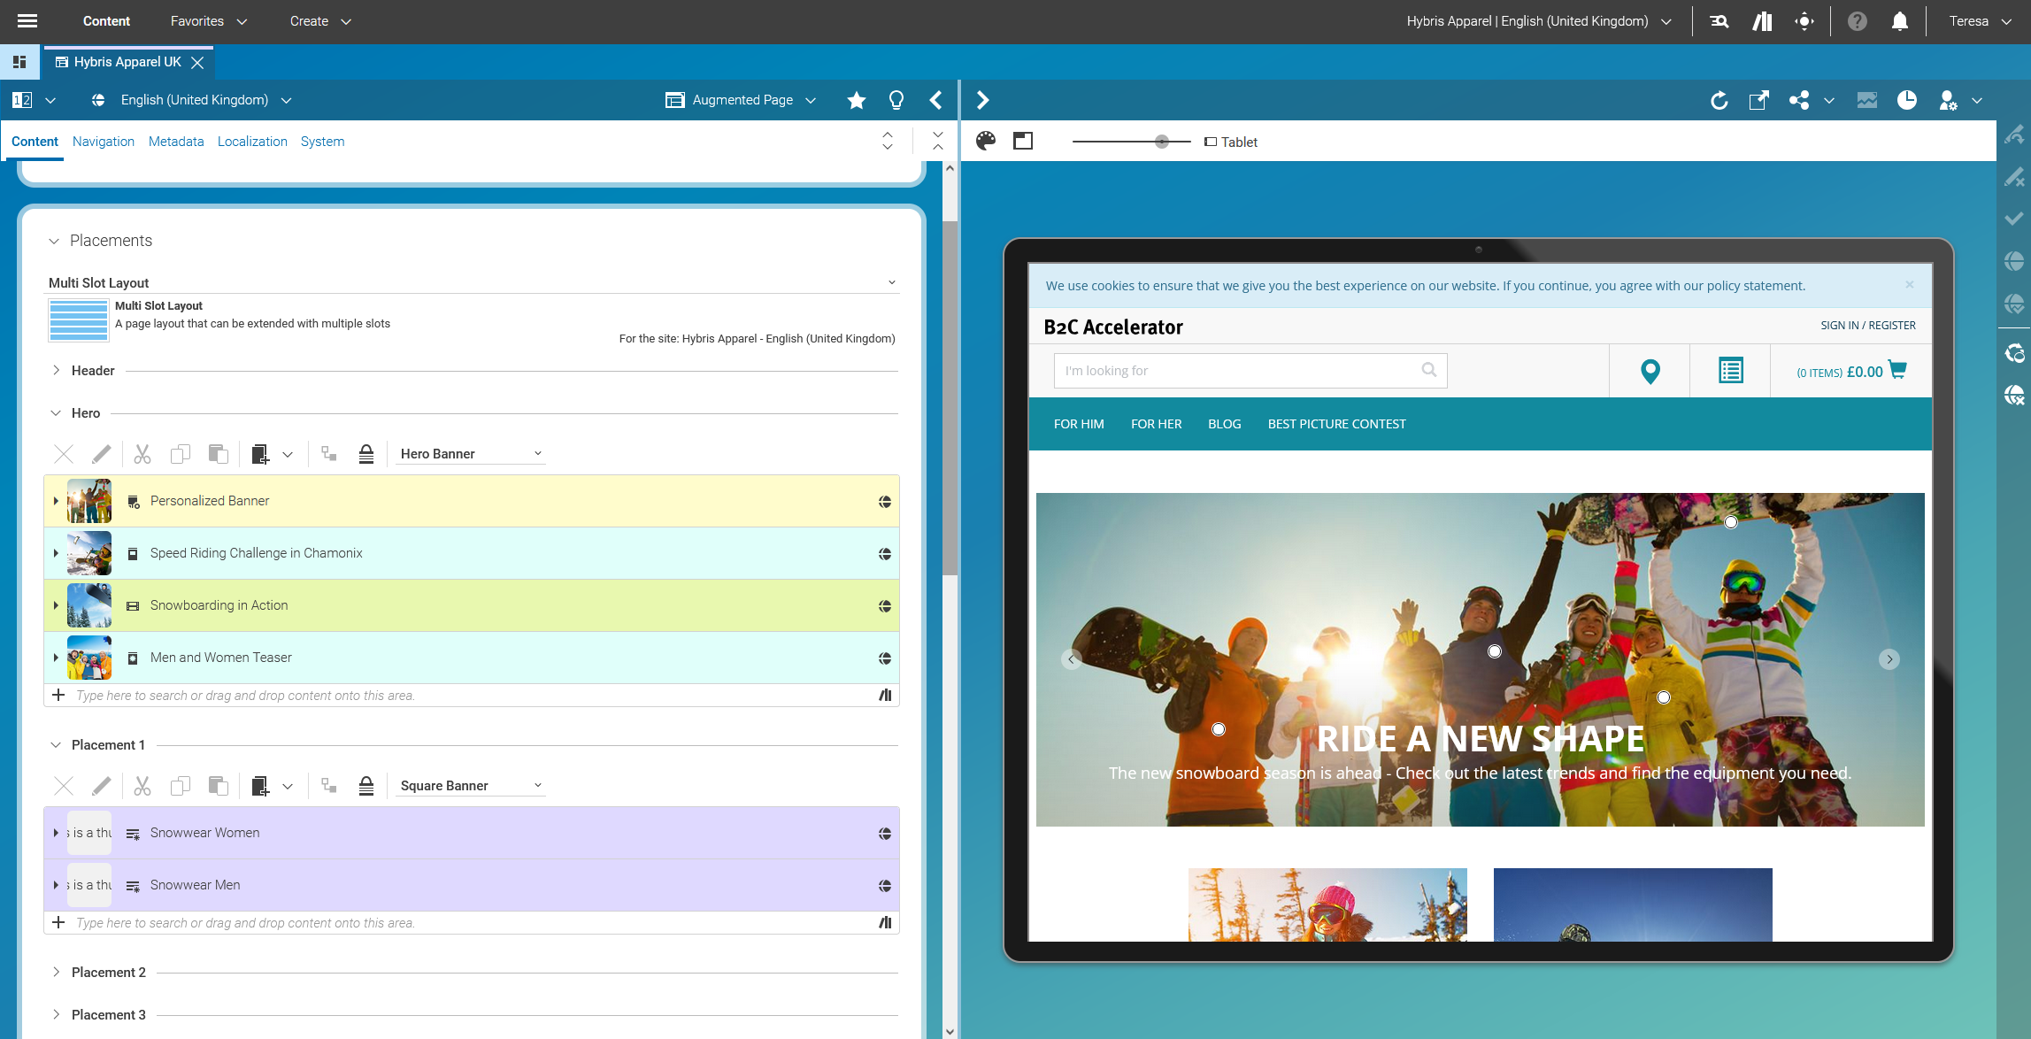Toggle the lightbulb hint indicator
This screenshot has height=1039, width=2031.
[896, 100]
